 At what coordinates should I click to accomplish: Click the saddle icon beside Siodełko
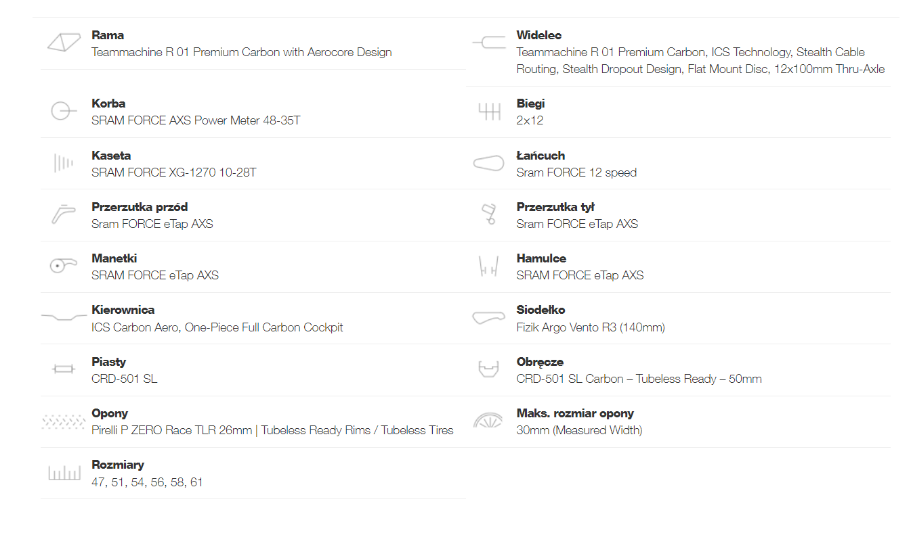tap(488, 317)
